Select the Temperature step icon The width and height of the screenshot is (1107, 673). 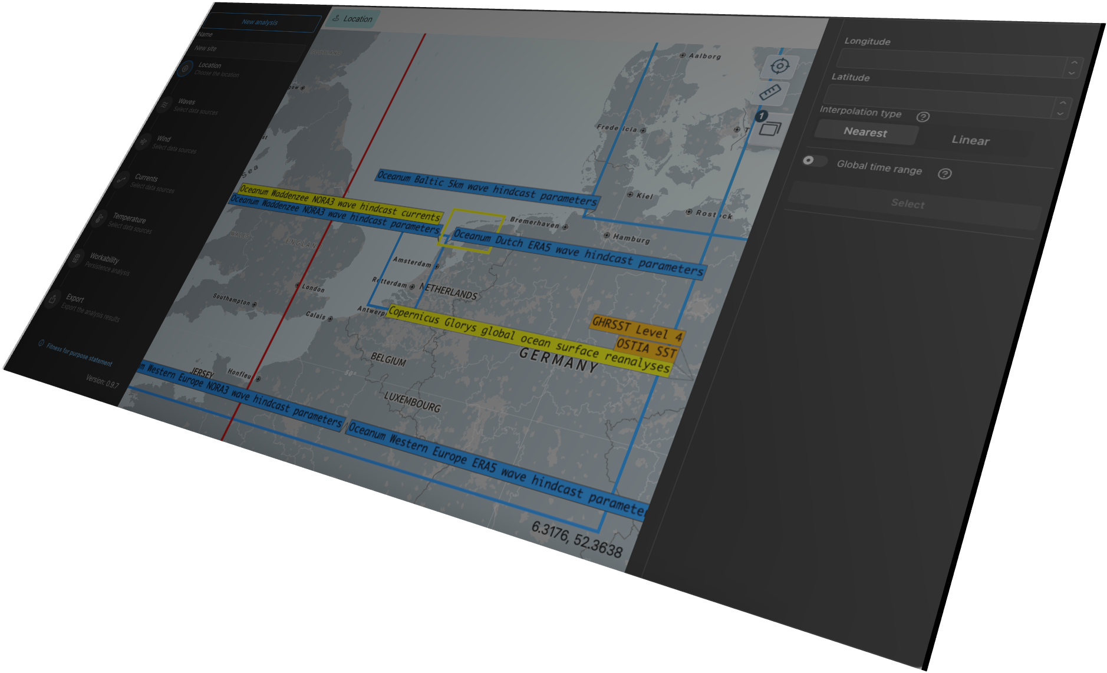[99, 219]
